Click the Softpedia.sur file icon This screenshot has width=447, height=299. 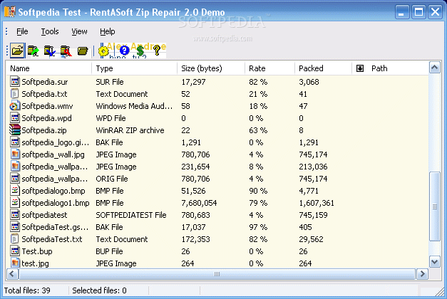coord(15,82)
